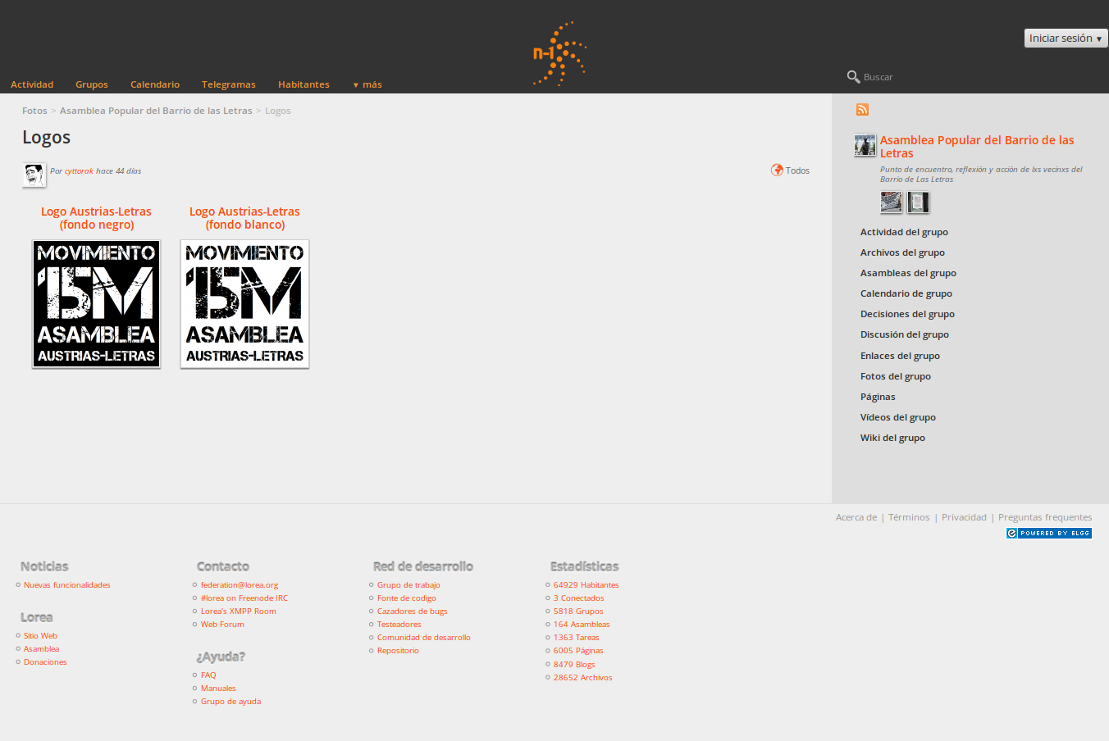Open the Telegramas menu item
Viewport: 1109px width, 741px height.
[x=229, y=84]
